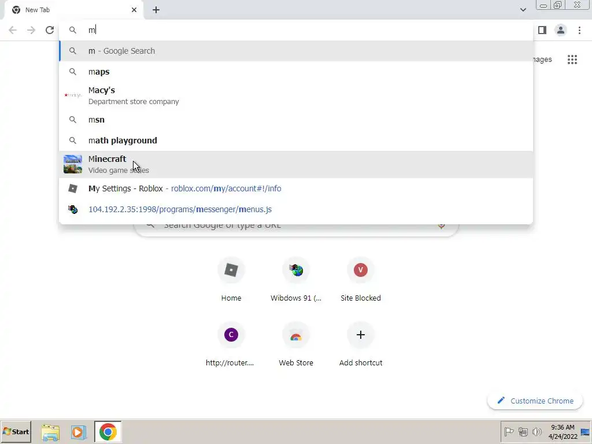This screenshot has height=444, width=592.
Task: Click the Add shortcut plus tile
Action: [x=361, y=345]
